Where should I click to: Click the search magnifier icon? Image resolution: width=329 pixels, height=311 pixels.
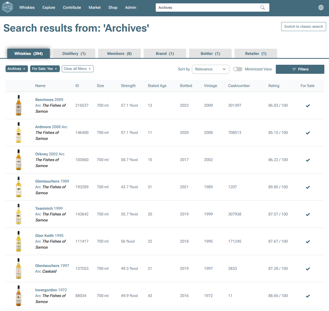[x=263, y=8]
